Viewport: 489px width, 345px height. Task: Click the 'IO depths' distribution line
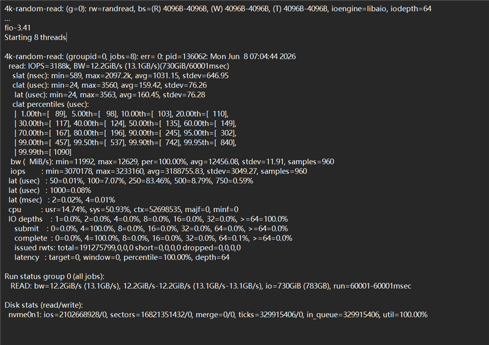coord(148,219)
